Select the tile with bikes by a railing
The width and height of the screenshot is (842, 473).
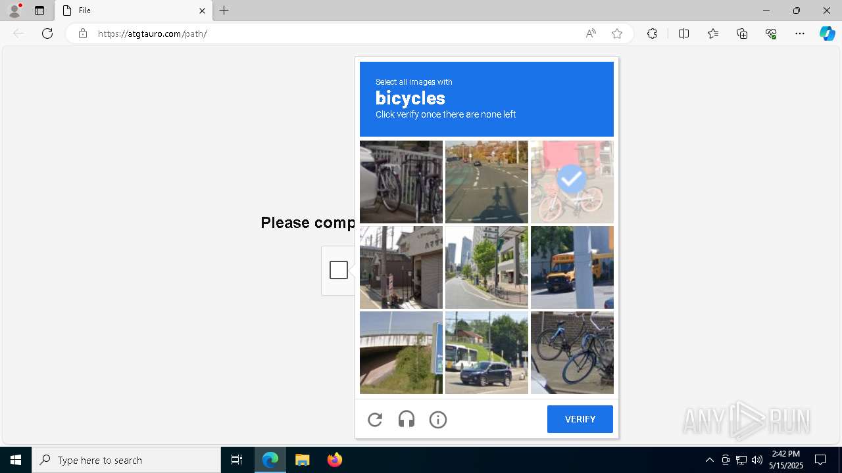tap(401, 182)
